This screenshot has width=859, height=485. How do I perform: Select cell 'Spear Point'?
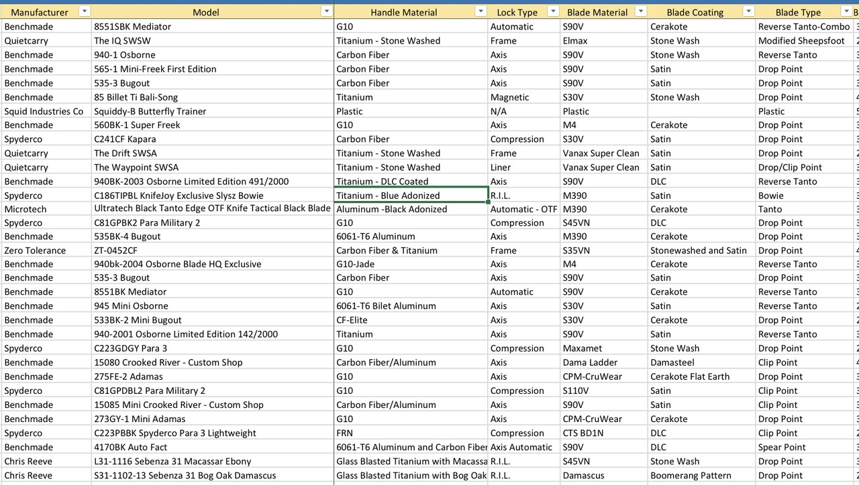click(805, 447)
